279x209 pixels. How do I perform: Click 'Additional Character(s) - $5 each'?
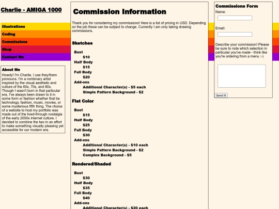(114, 87)
